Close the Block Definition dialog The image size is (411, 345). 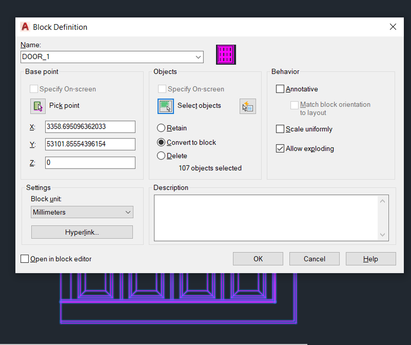pyautogui.click(x=393, y=27)
